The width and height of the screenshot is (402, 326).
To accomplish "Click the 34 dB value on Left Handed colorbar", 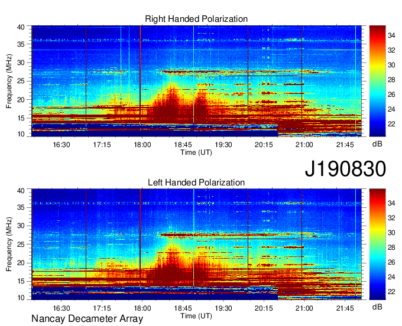I will [391, 203].
